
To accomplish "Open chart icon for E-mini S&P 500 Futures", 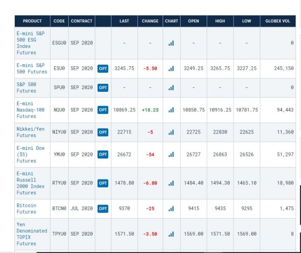I will pyautogui.click(x=171, y=69).
